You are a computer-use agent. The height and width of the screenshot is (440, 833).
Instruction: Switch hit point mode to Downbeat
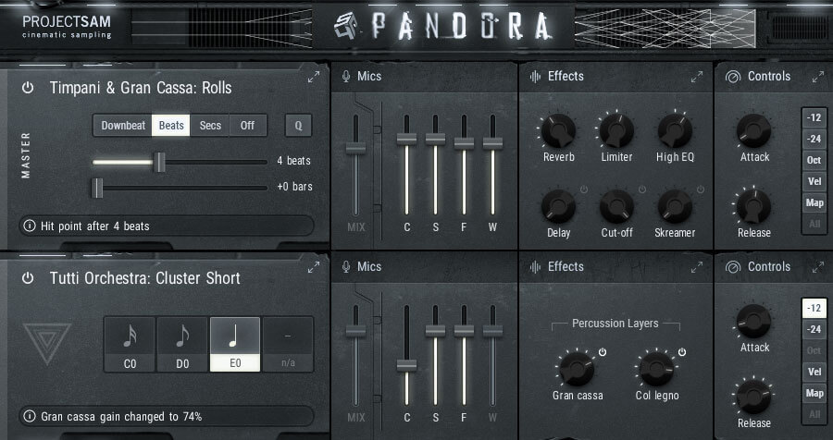coord(123,126)
